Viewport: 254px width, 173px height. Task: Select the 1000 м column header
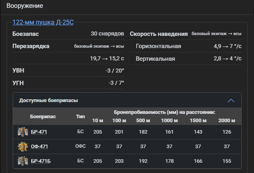169,121
